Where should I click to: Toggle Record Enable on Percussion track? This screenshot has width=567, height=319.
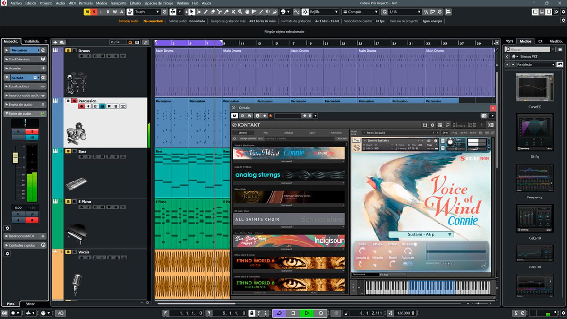click(82, 107)
